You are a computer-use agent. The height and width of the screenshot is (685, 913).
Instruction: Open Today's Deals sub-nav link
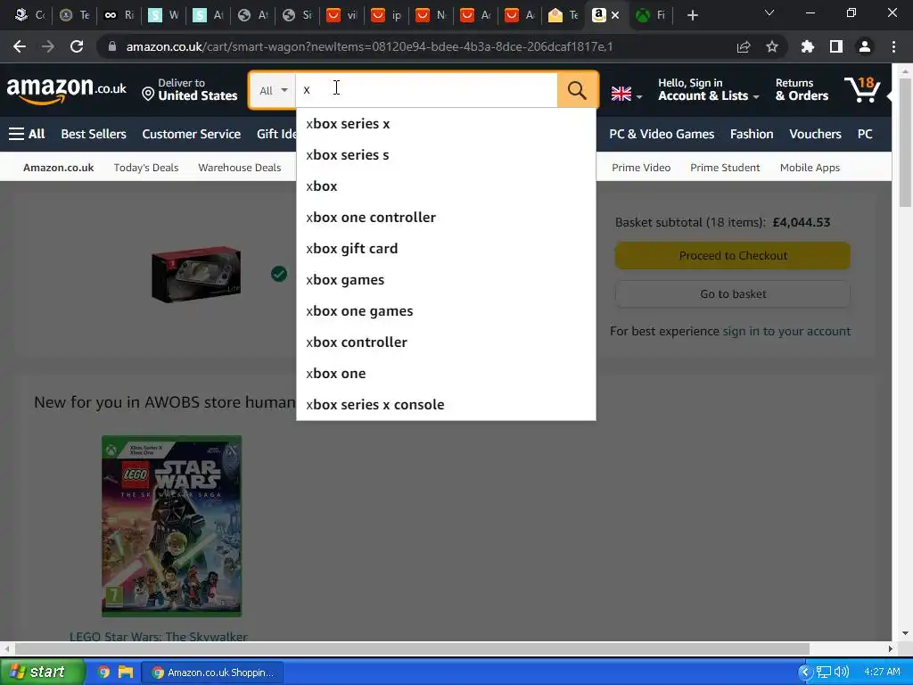click(x=146, y=168)
